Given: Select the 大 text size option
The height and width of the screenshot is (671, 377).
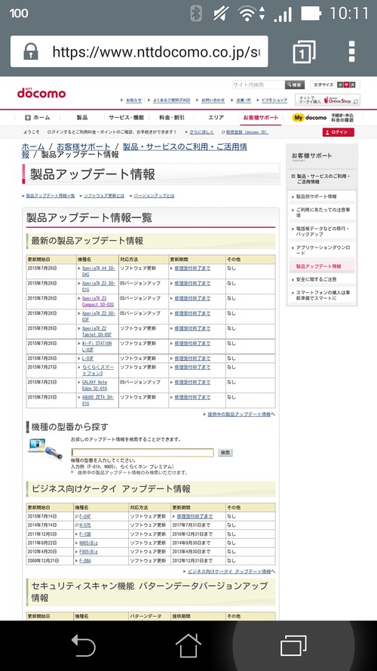Looking at the screenshot, I should click(x=353, y=85).
